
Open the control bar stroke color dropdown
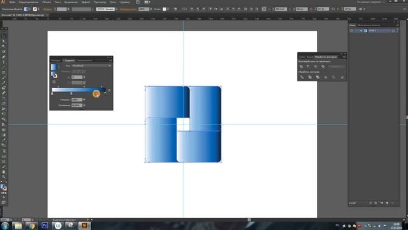pos(38,9)
